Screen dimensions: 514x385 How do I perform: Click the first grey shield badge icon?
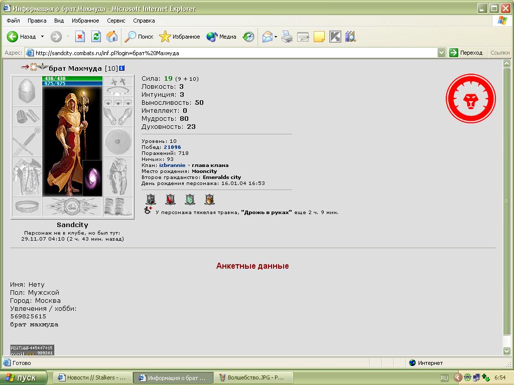(151, 199)
